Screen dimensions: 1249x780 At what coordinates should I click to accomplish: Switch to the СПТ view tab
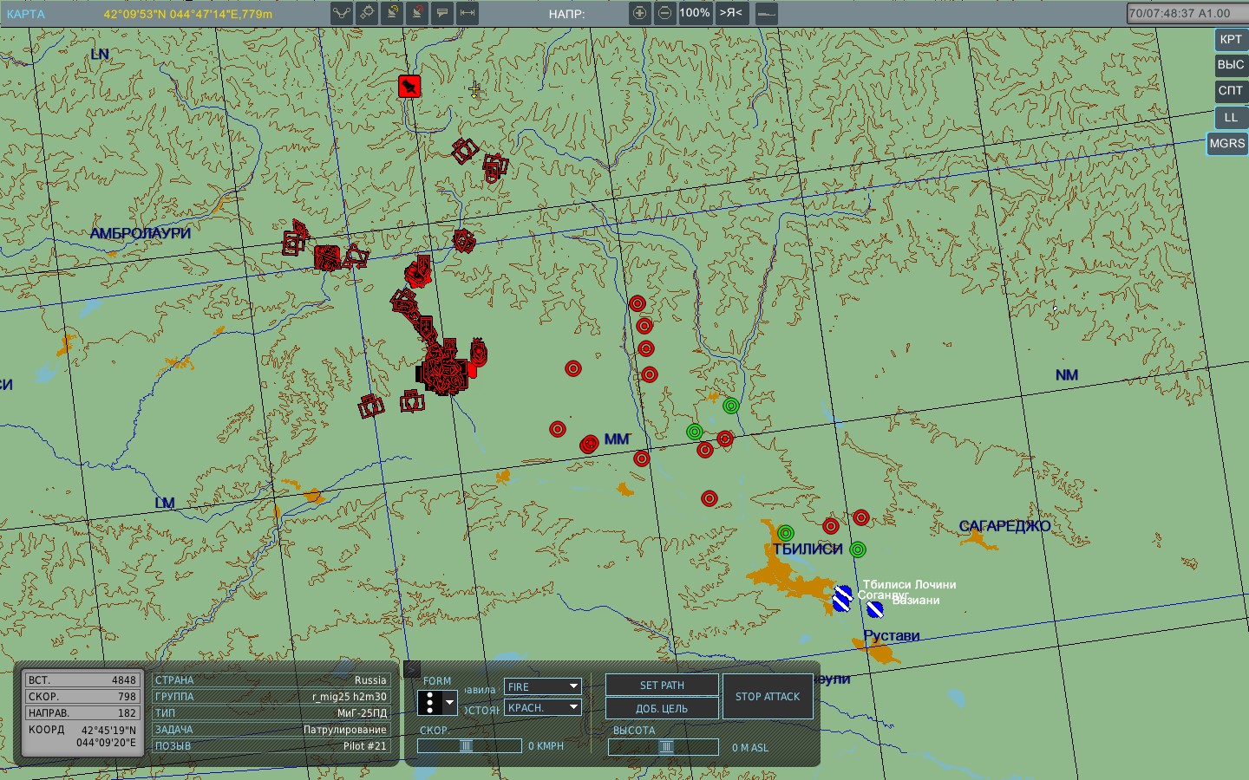pos(1230,91)
